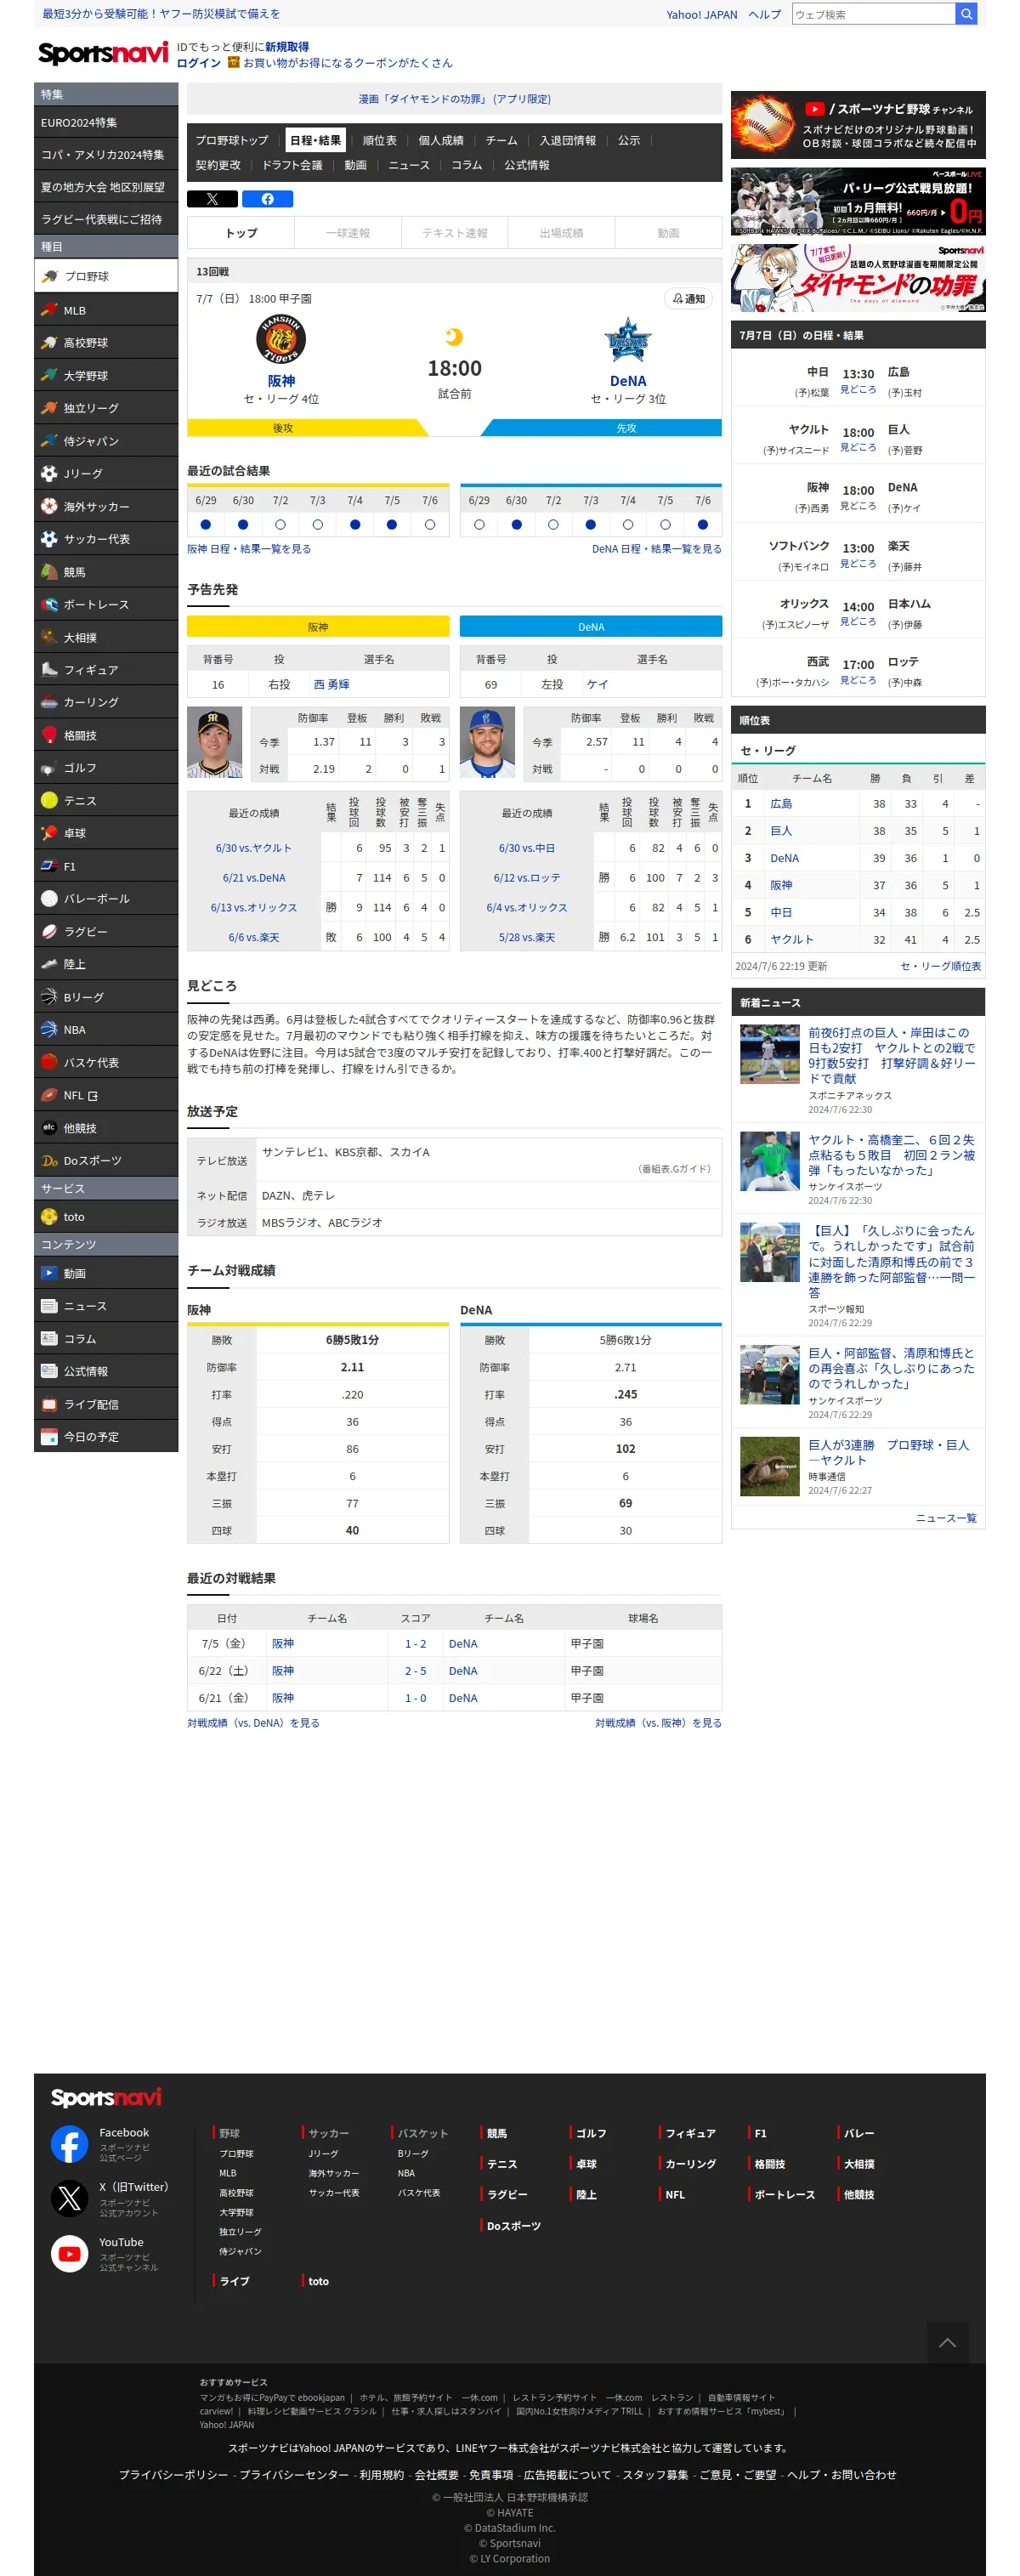Turn on game notifications with 通知 button

[x=688, y=298]
